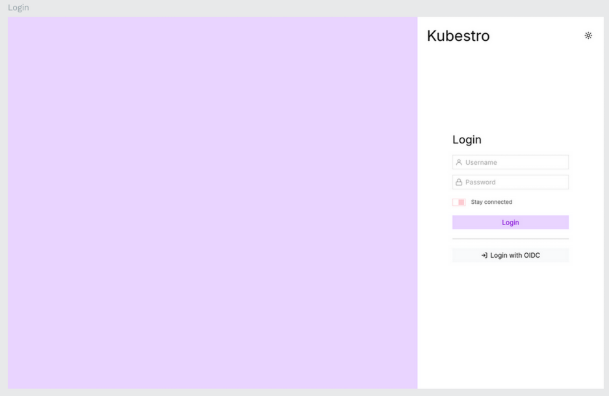Click the Username placeholder text
609x396 pixels.
(481, 162)
